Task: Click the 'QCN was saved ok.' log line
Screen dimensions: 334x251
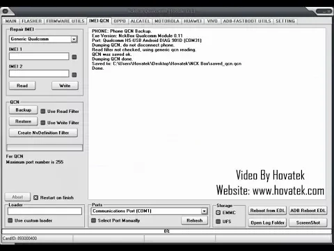Action: coord(112,54)
